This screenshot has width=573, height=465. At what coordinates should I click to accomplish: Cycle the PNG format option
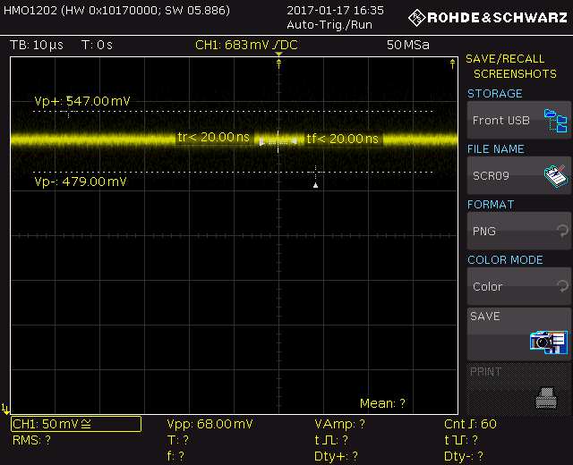[x=519, y=231]
